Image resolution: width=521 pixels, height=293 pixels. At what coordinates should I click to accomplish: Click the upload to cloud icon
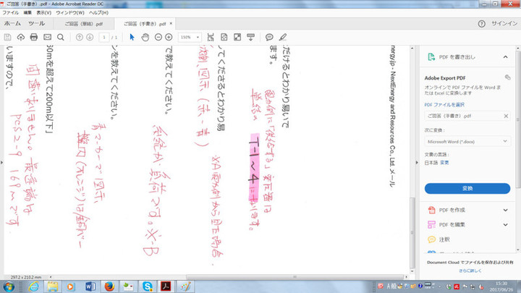click(20, 37)
